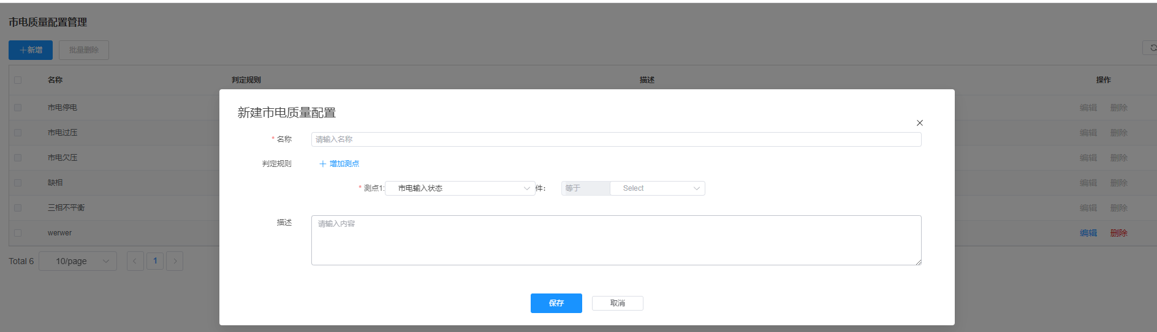Go to next page arrow
Image resolution: width=1157 pixels, height=332 pixels.
click(175, 261)
